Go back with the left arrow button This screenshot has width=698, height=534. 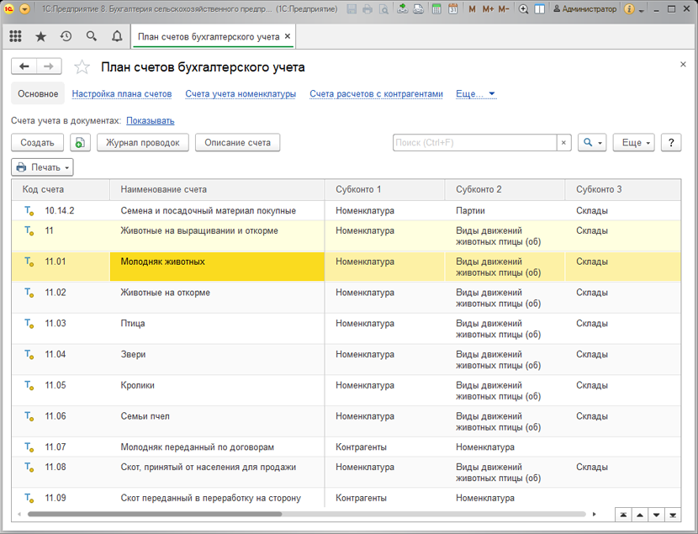(24, 66)
